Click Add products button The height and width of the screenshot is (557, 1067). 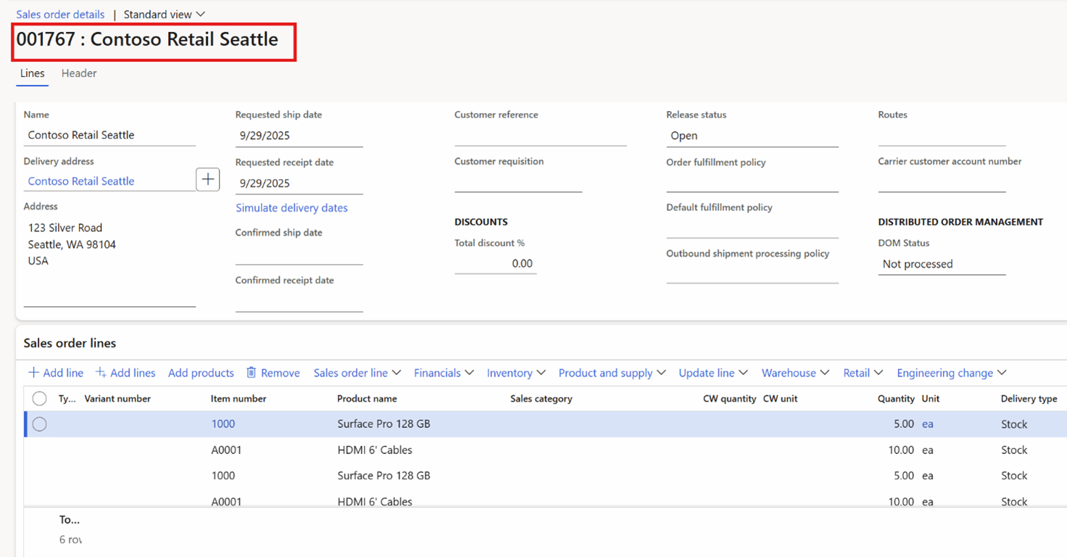click(x=201, y=373)
